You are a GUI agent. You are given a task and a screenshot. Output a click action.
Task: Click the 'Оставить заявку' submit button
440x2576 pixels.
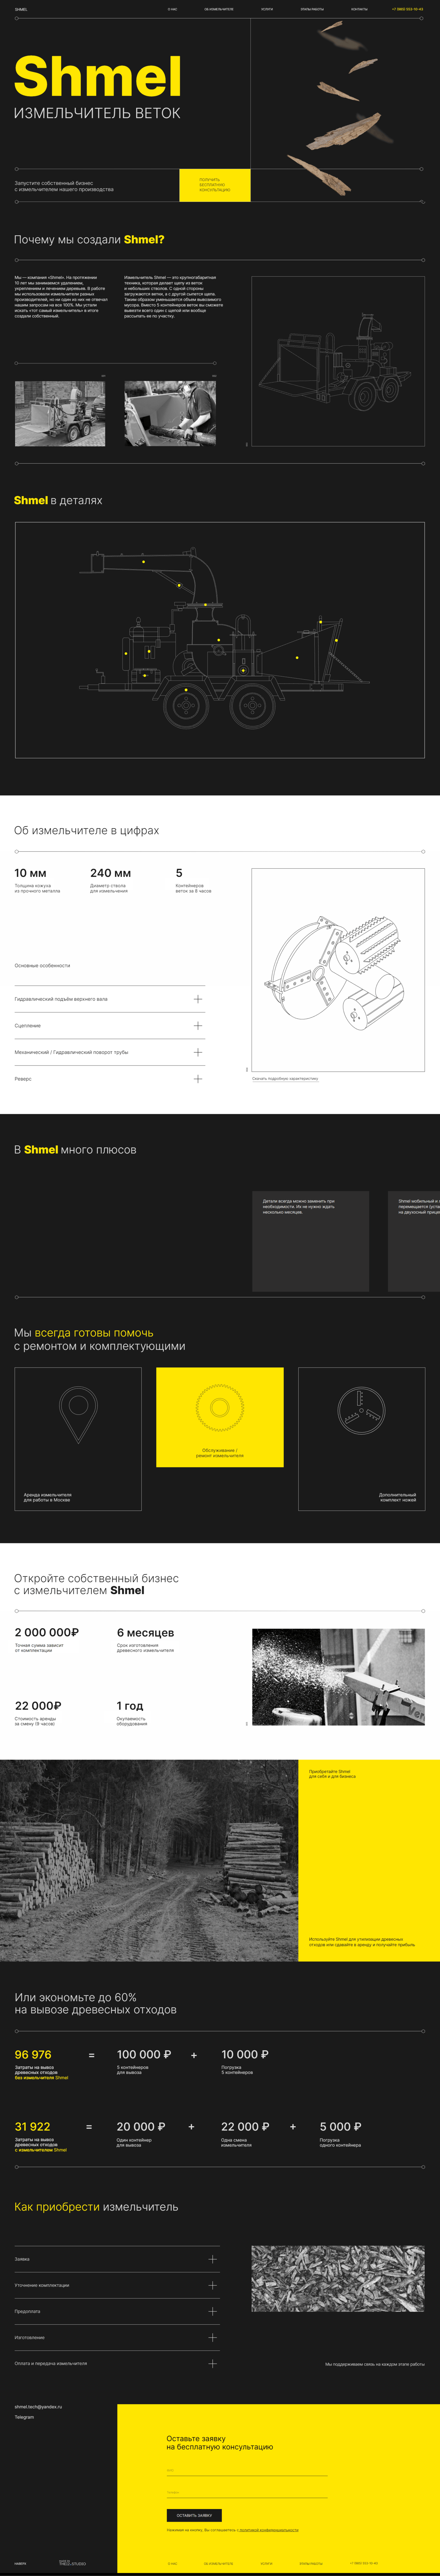coord(194,2515)
